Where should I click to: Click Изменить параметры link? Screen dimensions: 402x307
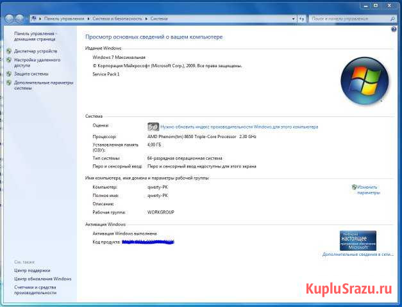coord(369,190)
